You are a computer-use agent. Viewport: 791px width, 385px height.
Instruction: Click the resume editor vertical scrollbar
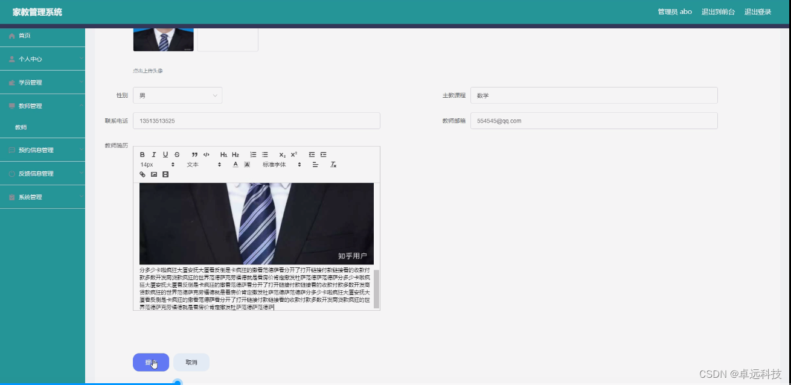(377, 289)
